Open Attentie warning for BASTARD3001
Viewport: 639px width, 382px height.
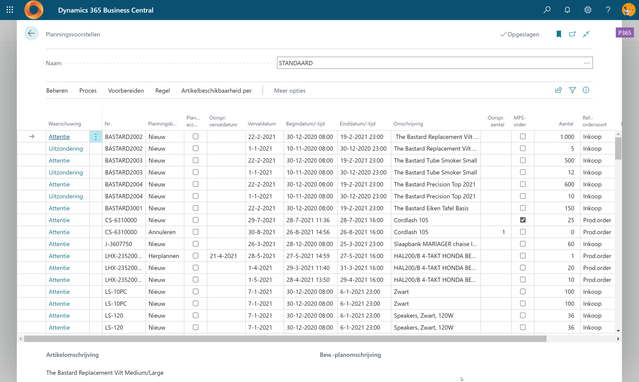click(59, 208)
